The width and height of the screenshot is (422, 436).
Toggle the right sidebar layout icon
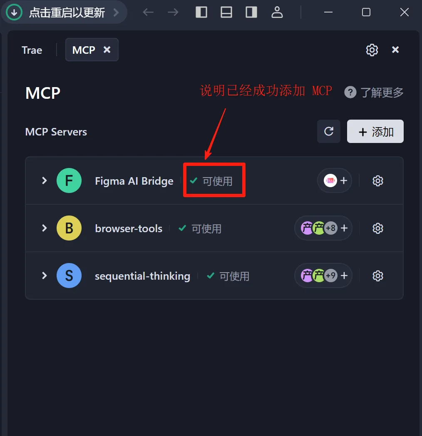(251, 12)
